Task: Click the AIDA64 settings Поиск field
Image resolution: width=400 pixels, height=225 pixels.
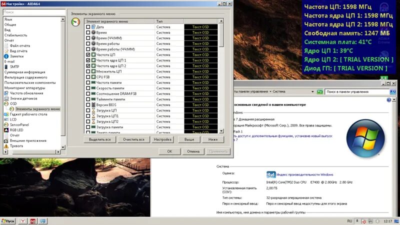Action: pos(34,12)
